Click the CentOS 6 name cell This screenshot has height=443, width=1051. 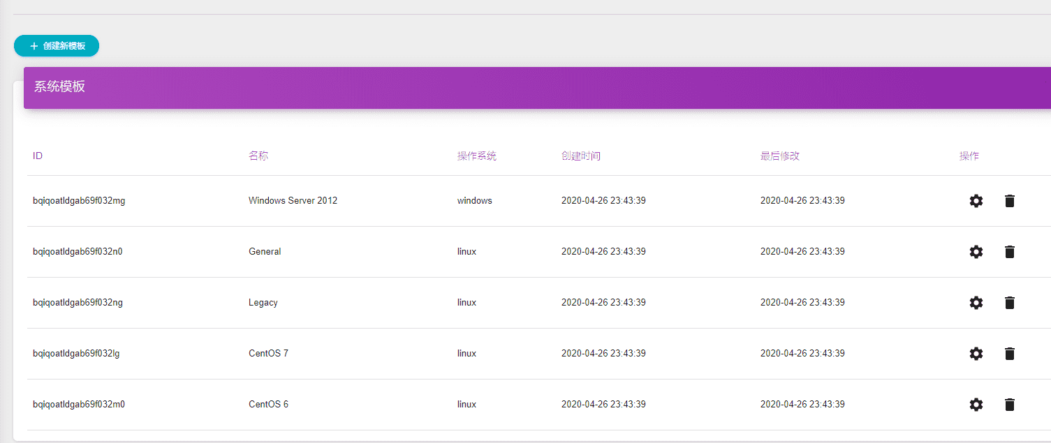tap(268, 405)
